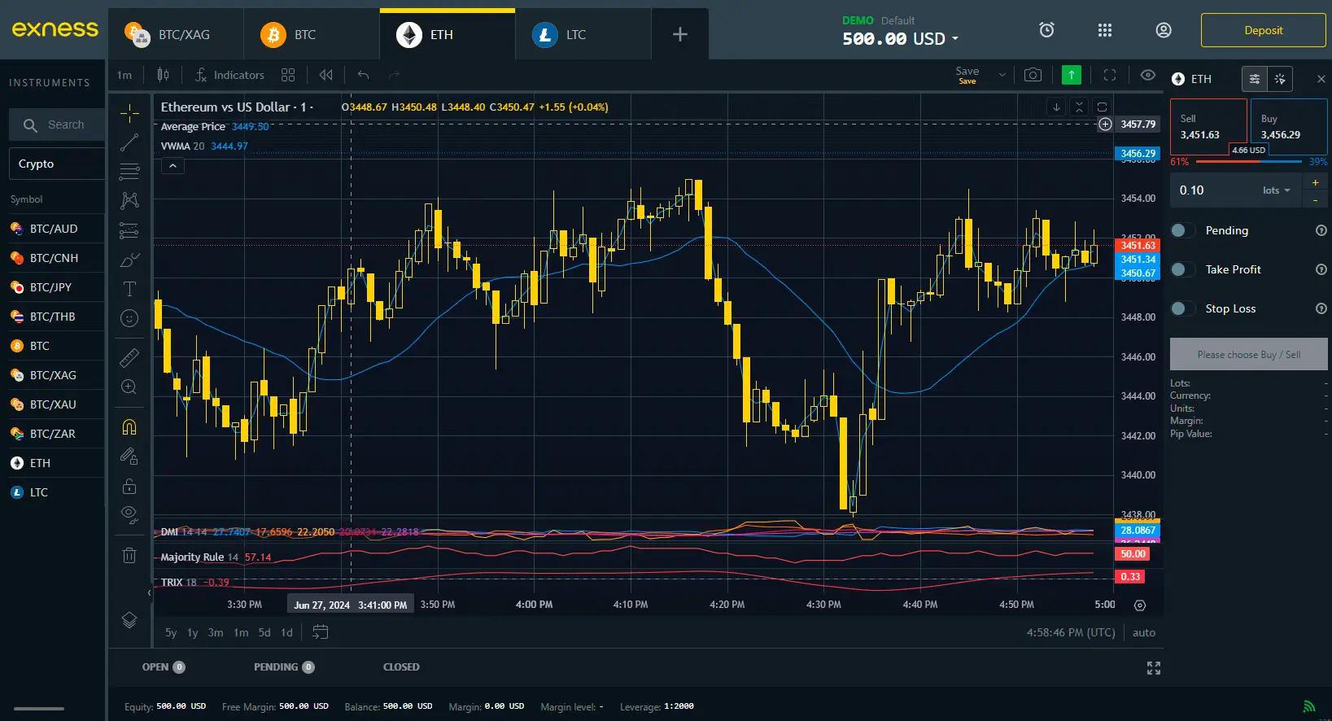Open the apps grid menu icon
This screenshot has width=1332, height=721.
tap(1104, 30)
